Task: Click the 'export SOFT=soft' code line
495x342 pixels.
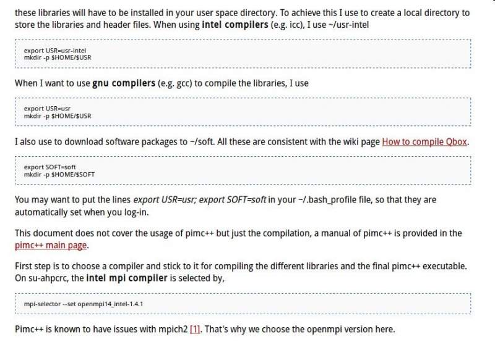Action: coord(49,167)
